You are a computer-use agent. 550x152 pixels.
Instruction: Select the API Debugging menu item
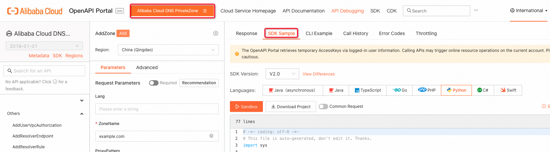(x=347, y=11)
